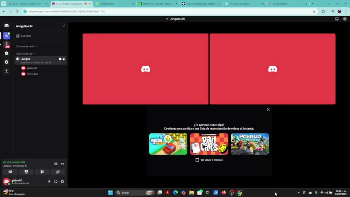The image size is (350, 197).
Task: Deafen with the headphones icon
Action: [x=56, y=181]
